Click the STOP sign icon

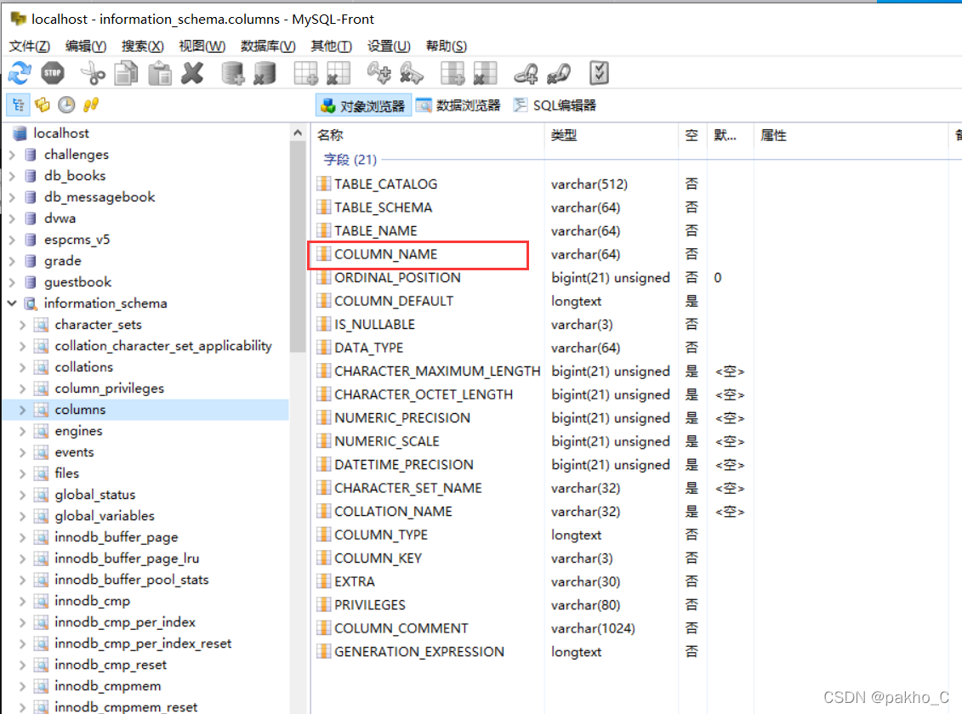click(x=53, y=74)
